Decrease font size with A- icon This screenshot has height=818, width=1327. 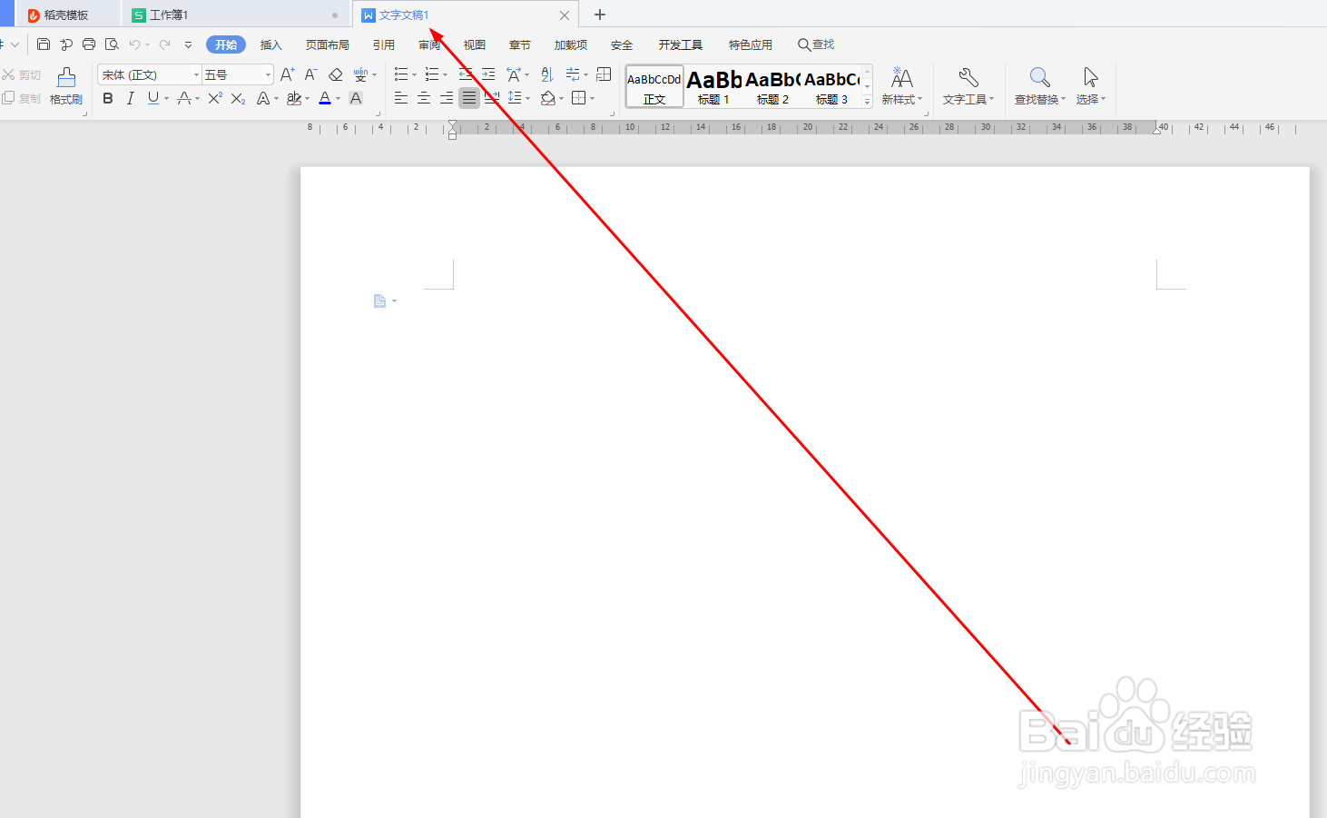[310, 74]
